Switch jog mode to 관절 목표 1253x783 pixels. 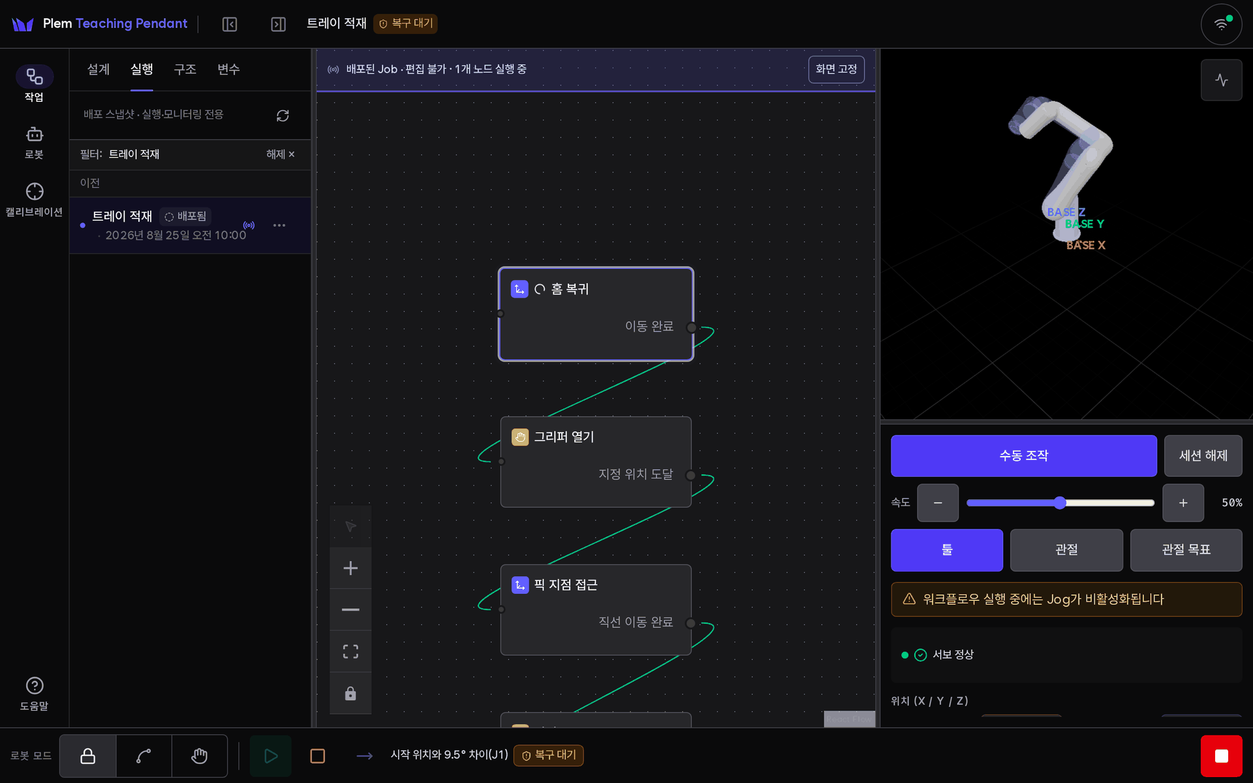click(x=1186, y=550)
